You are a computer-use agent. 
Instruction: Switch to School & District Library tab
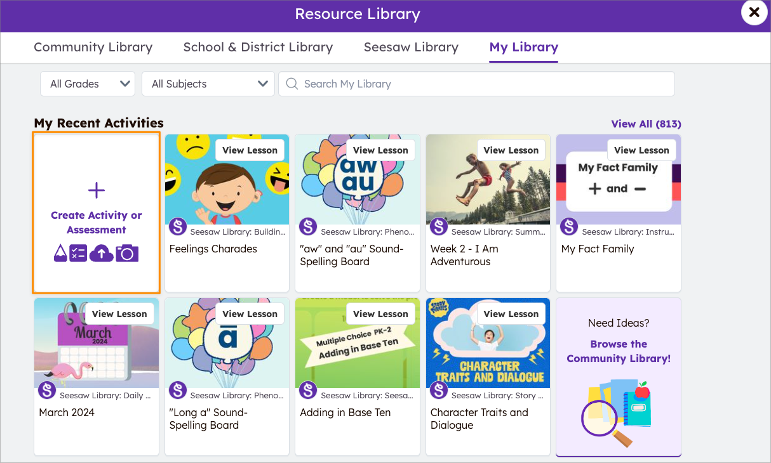[x=258, y=47]
